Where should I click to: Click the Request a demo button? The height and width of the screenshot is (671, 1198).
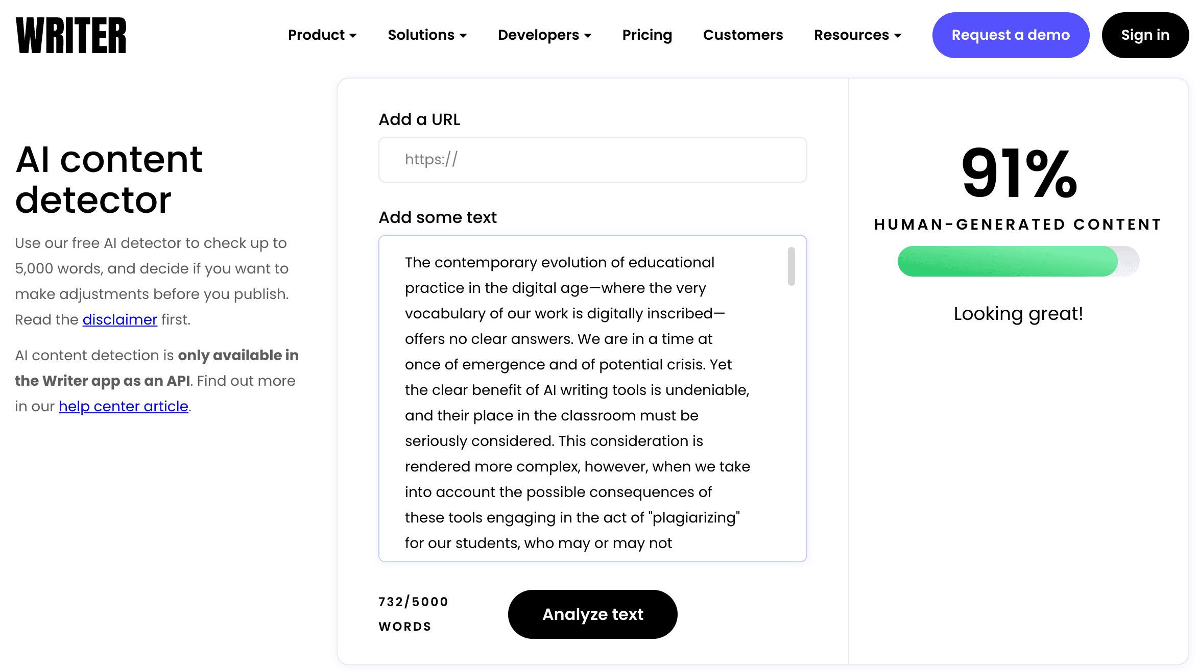point(1010,35)
